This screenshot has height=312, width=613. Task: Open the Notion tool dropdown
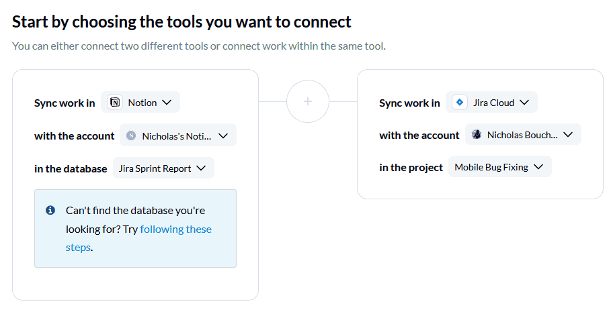[140, 102]
